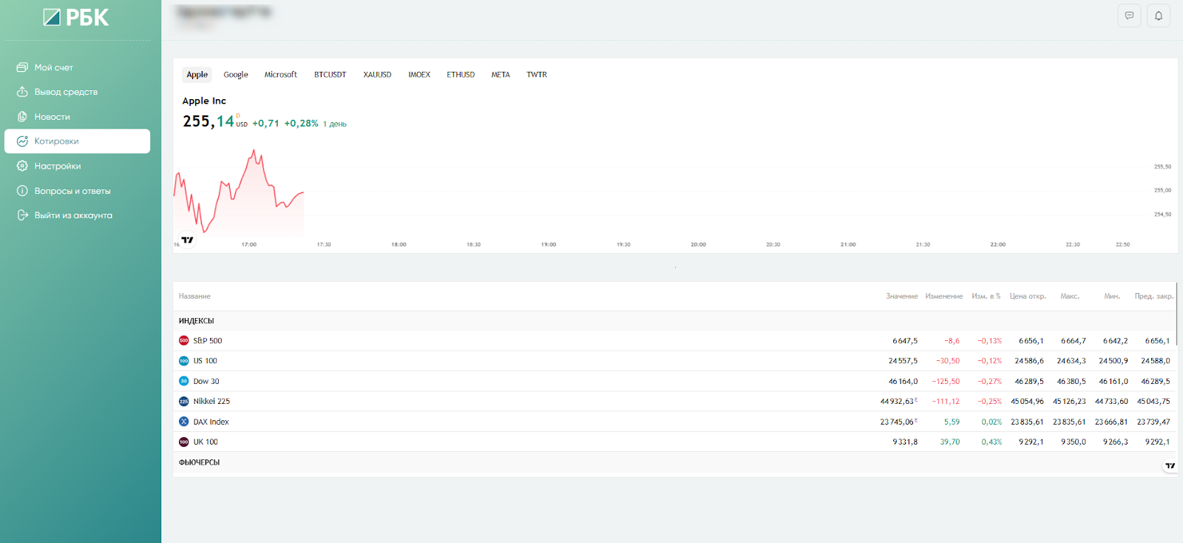Click the Новости newspaper icon
The image size is (1183, 543).
[x=22, y=117]
